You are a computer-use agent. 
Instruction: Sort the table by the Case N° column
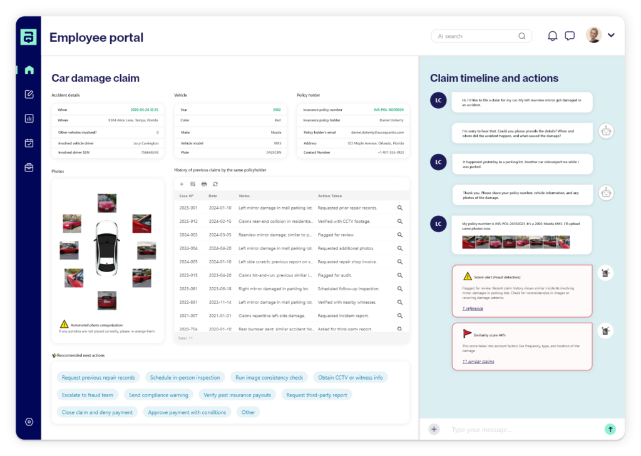186,195
